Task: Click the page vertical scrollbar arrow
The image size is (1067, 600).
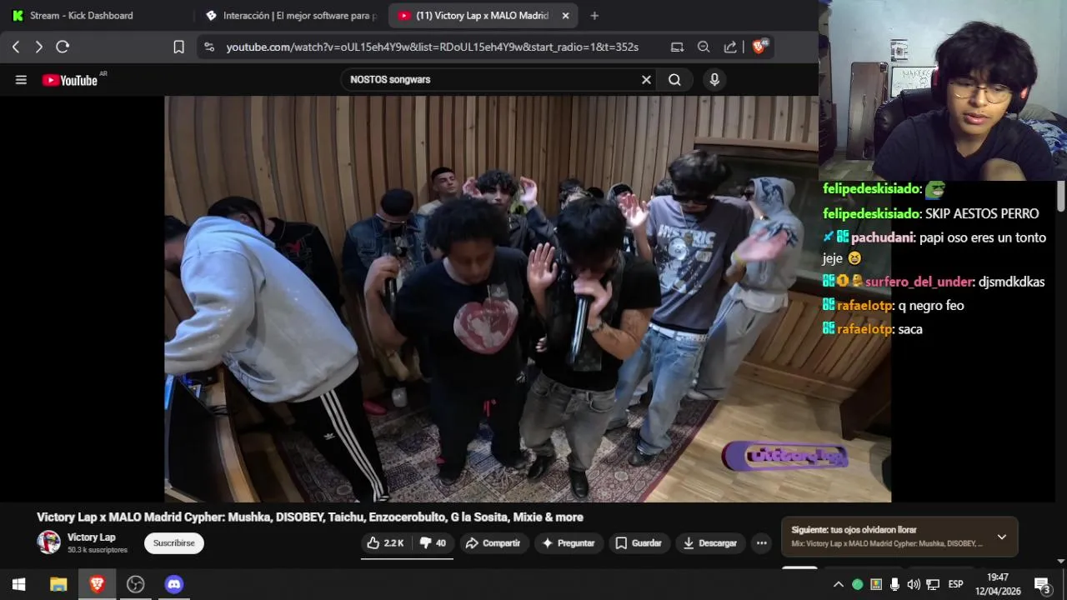Action: coord(1061,562)
